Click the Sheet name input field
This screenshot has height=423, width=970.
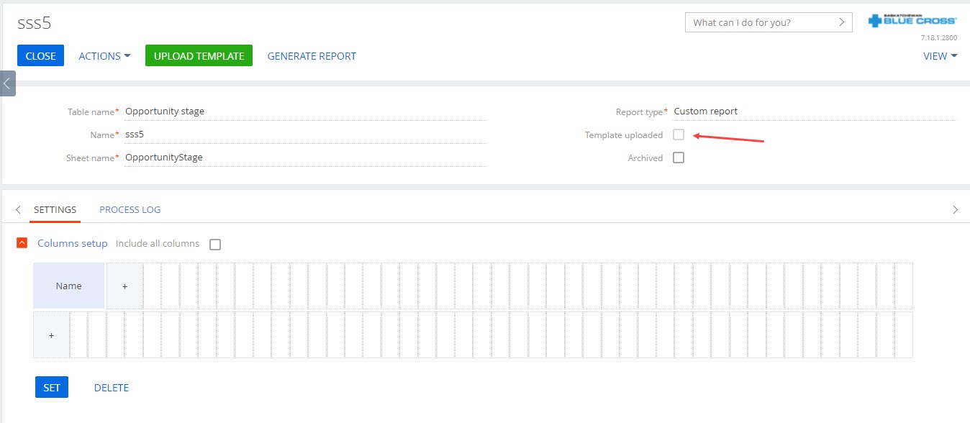(x=305, y=158)
